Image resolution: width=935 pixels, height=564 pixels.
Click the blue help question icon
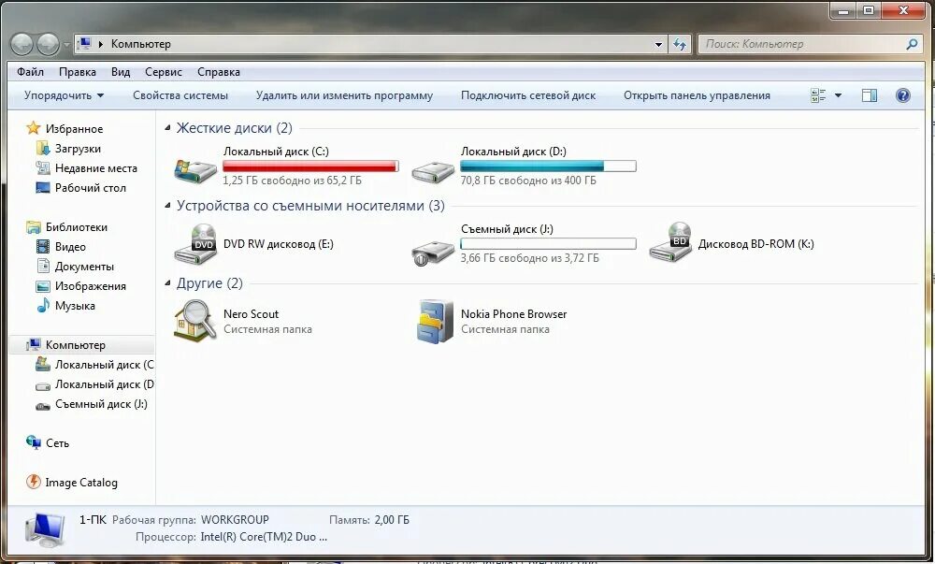(903, 95)
